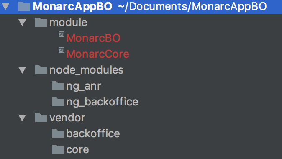Image resolution: width=282 pixels, height=159 pixels.
Task: Click the core folder icon
Action: click(x=58, y=149)
